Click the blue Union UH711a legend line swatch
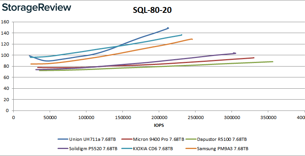 pyautogui.click(x=63, y=139)
